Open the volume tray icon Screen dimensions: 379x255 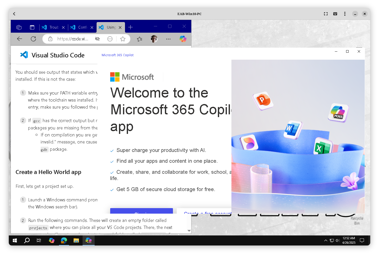pyautogui.click(x=338, y=240)
